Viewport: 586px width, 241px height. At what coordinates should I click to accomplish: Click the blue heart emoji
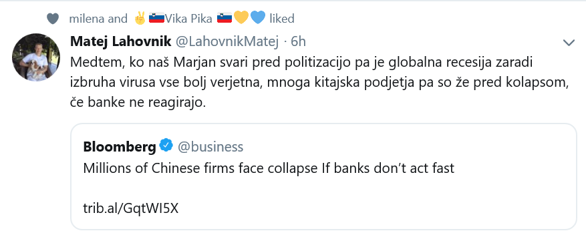[x=258, y=17]
